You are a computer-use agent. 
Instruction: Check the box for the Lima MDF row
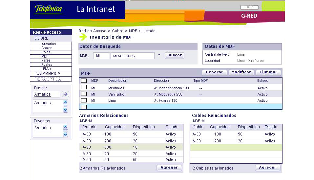tap(84, 100)
